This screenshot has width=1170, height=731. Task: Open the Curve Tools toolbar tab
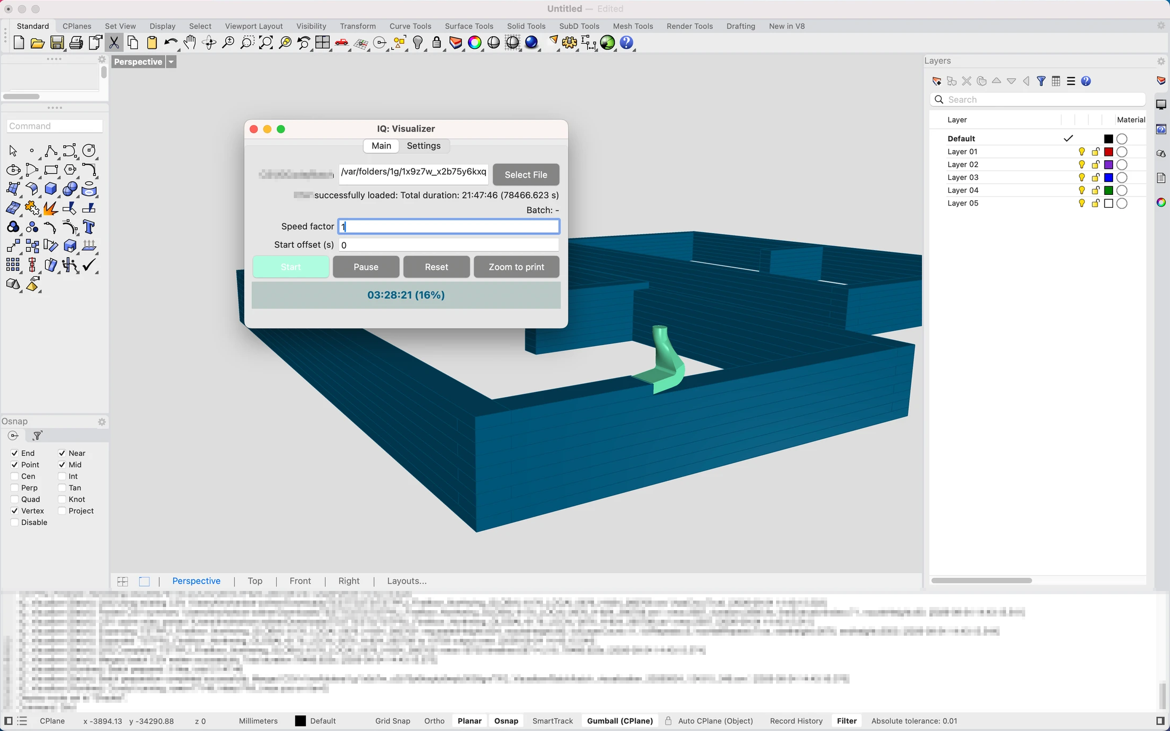(x=410, y=26)
